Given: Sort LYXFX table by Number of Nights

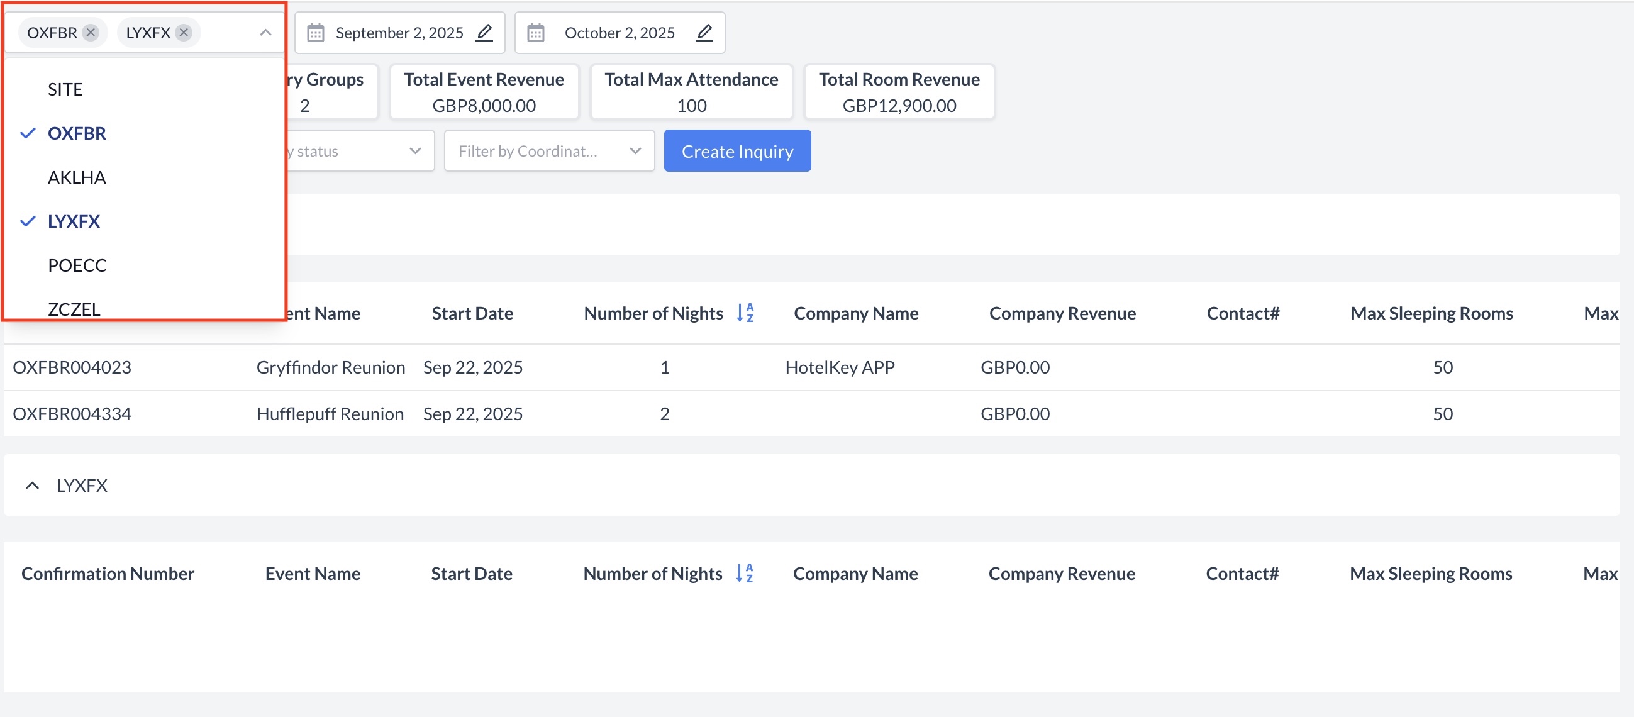Looking at the screenshot, I should (744, 573).
